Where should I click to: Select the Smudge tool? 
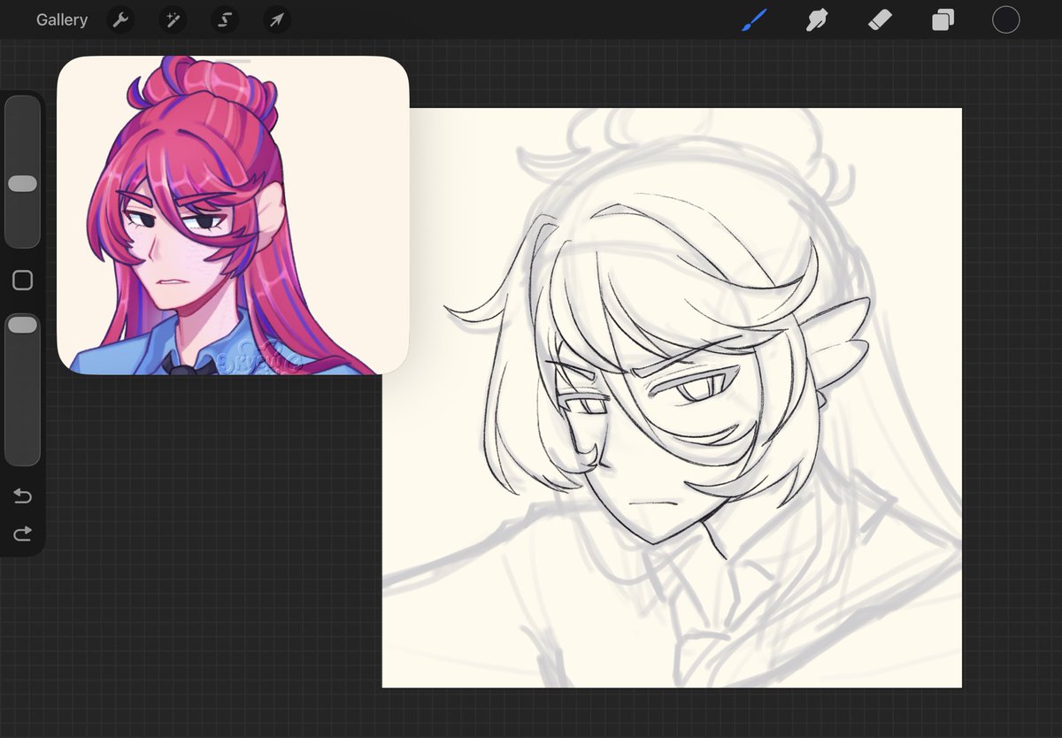[x=817, y=19]
